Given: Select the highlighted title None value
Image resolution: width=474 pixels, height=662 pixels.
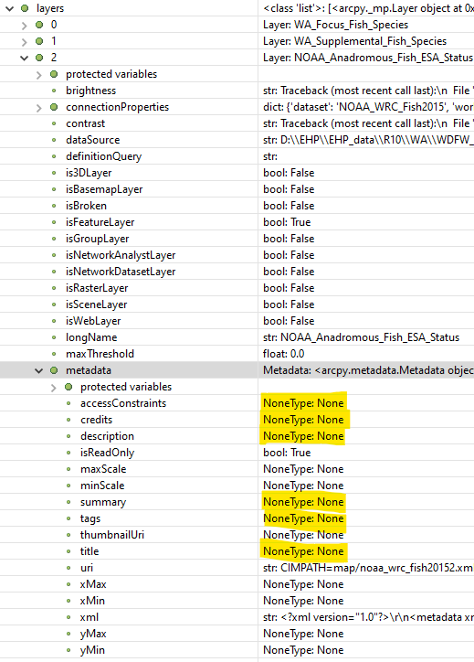Looking at the screenshot, I should [x=303, y=551].
